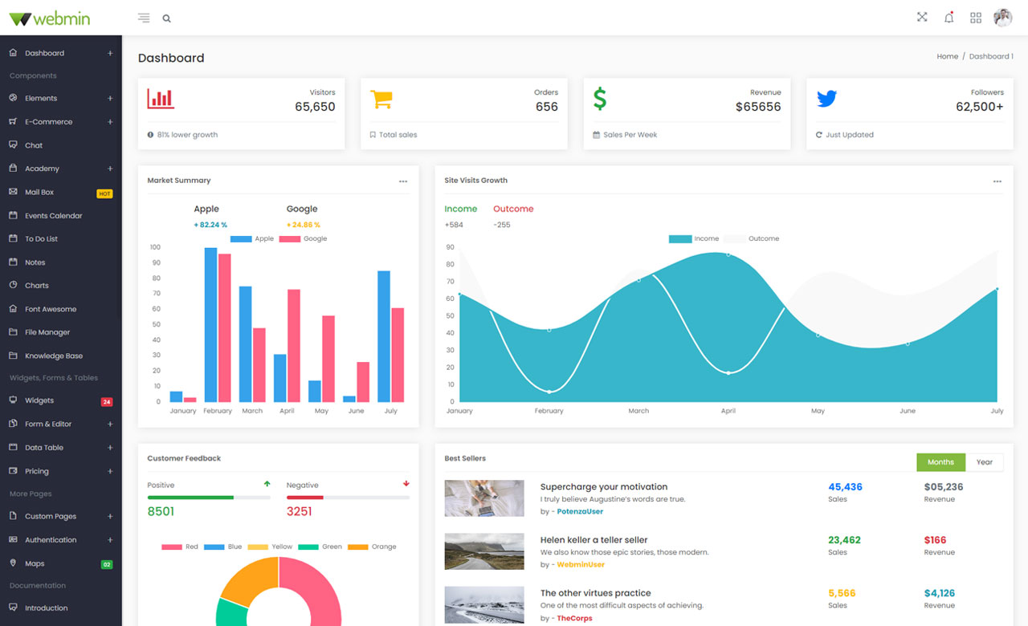This screenshot has height=626, width=1028.
Task: Open "Supercharge your motivation" article title
Action: (x=604, y=486)
